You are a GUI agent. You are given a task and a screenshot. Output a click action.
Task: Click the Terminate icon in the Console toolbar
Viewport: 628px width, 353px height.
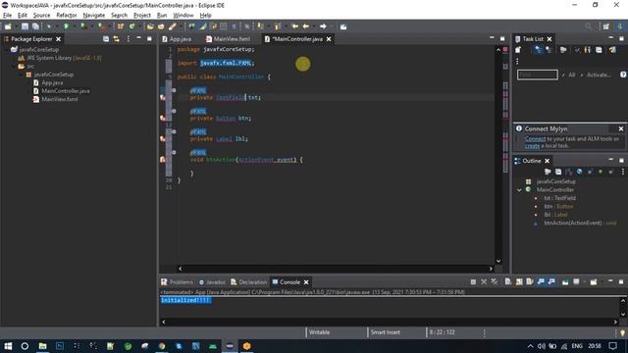coord(473,281)
